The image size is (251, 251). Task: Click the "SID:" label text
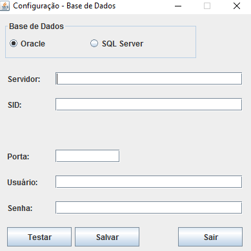pyautogui.click(x=15, y=105)
